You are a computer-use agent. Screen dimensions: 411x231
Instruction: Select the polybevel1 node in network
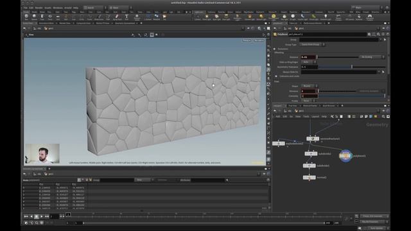(345, 156)
